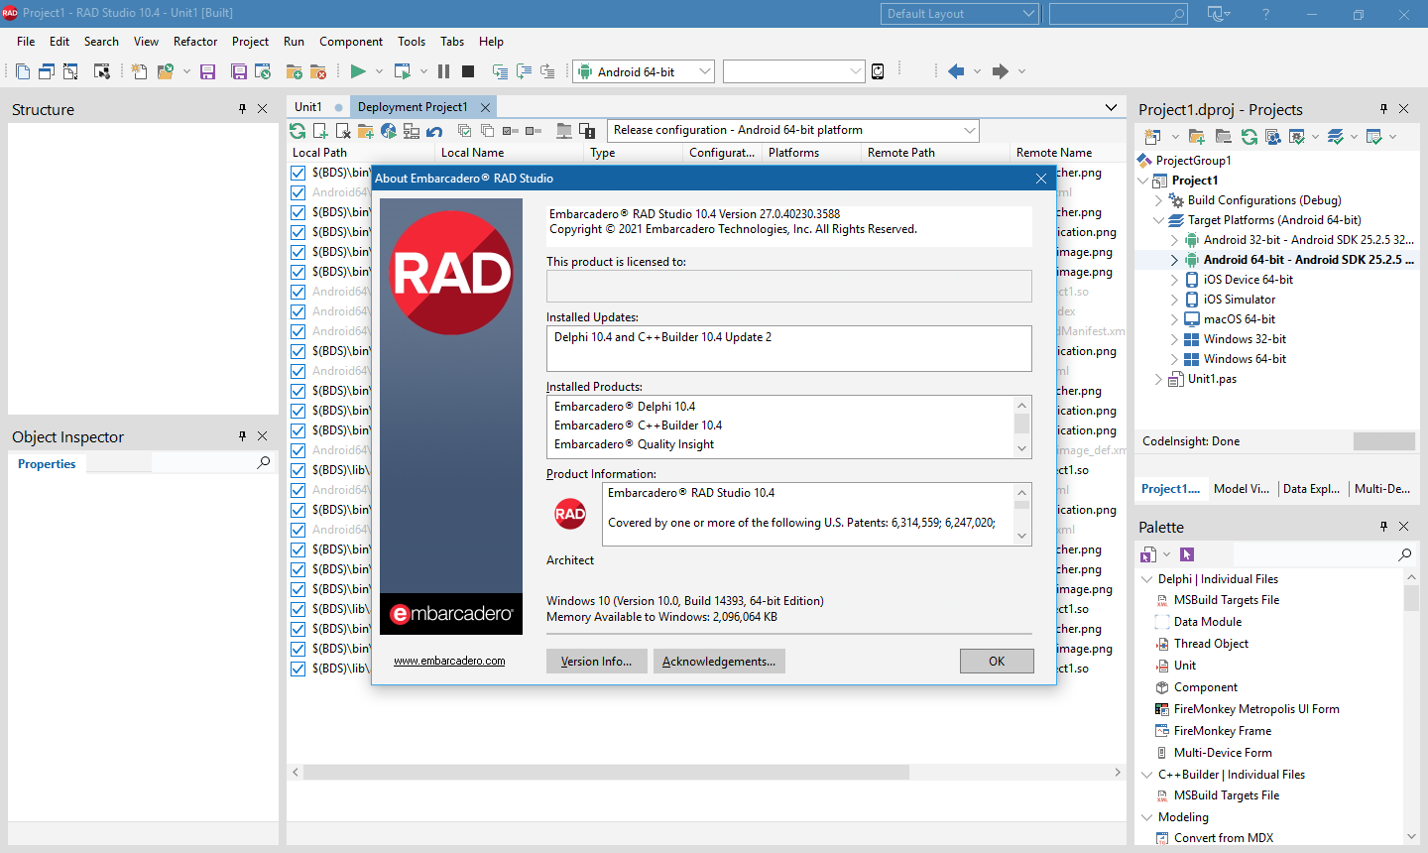The image size is (1428, 853).
Task: Click the Reconcile refresh icon in Deployment toolbar
Action: click(297, 131)
